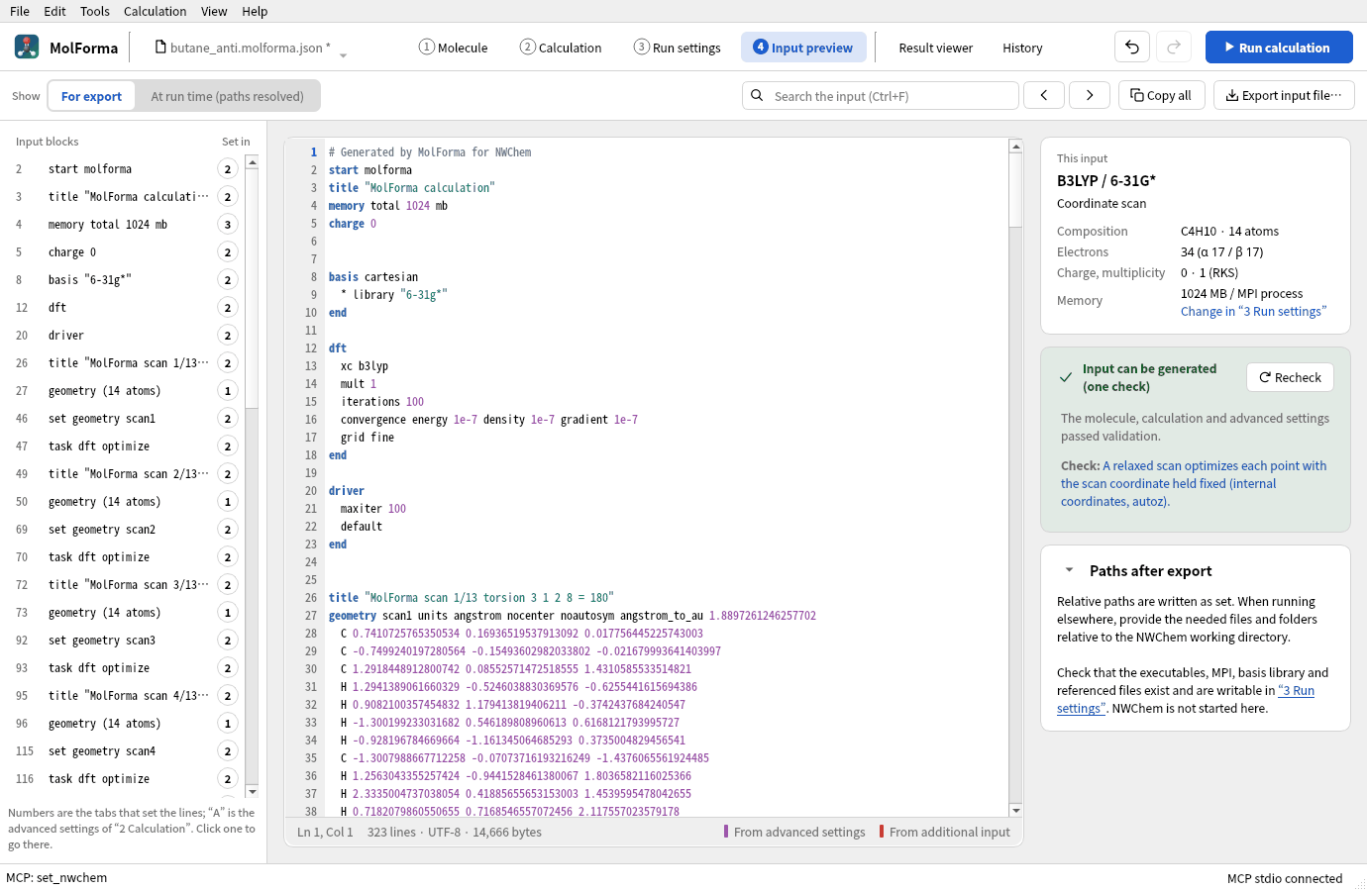The height and width of the screenshot is (891, 1367).
Task: Show input At run time (paths resolved)
Action: pyautogui.click(x=227, y=96)
